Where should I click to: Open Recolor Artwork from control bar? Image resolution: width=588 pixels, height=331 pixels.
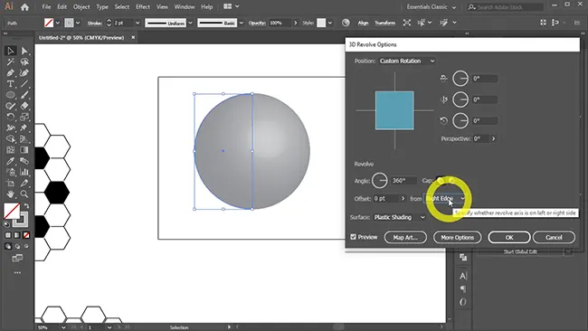coord(346,23)
